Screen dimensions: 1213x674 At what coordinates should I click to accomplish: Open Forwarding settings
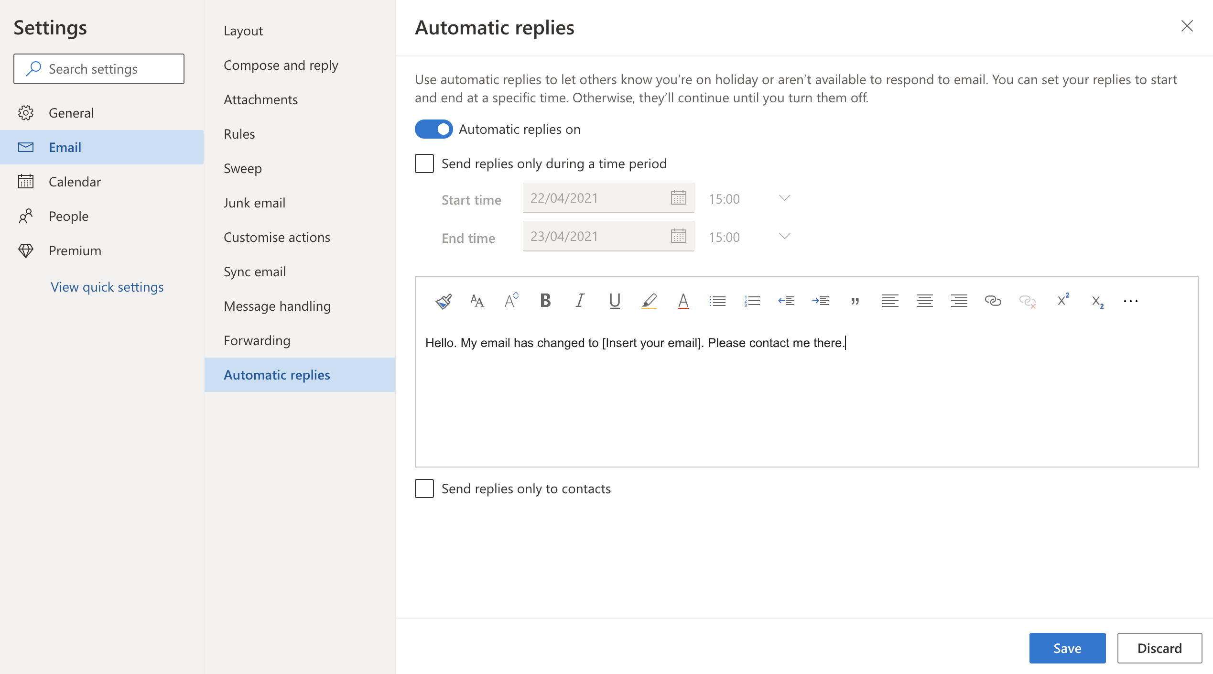(300, 340)
